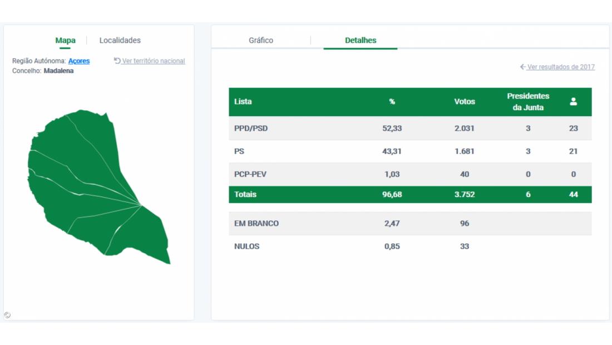The image size is (612, 345).
Task: Click the person icon in table header
Action: point(573,102)
